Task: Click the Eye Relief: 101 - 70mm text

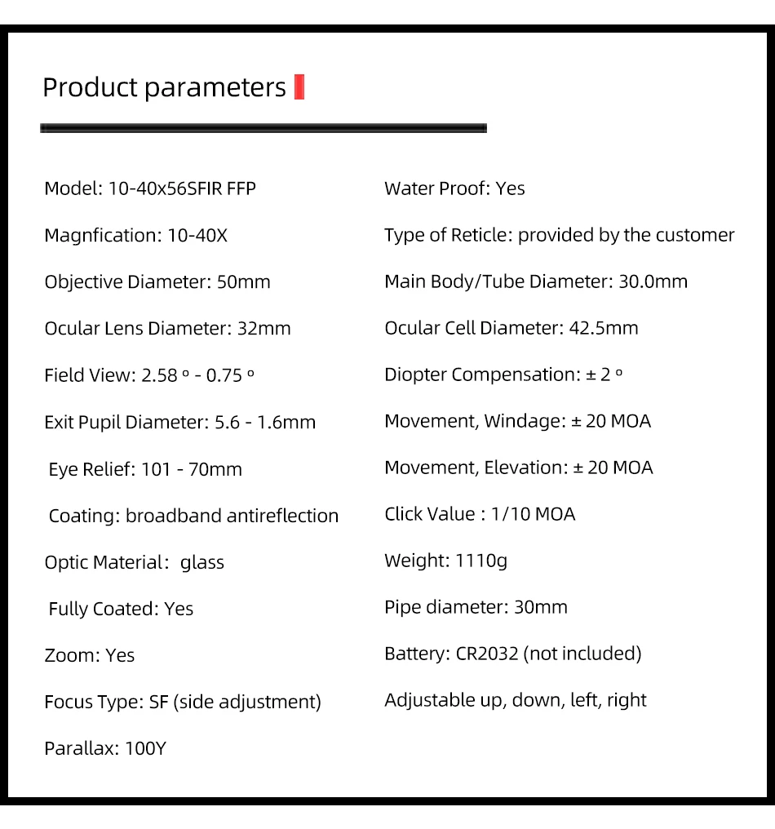Action: (145, 469)
